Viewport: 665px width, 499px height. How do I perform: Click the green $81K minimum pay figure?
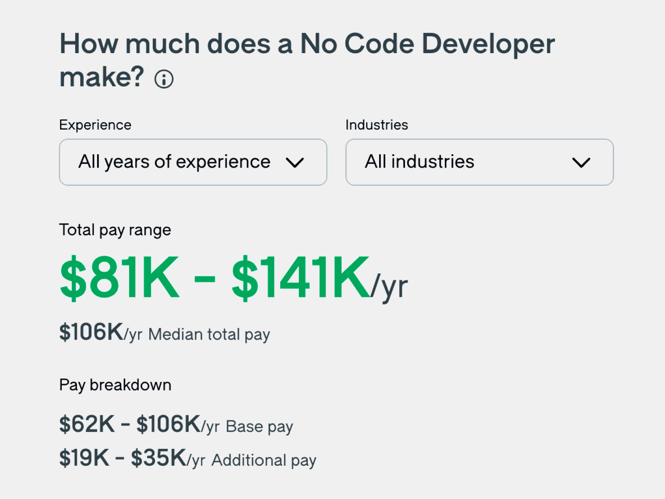pyautogui.click(x=119, y=277)
